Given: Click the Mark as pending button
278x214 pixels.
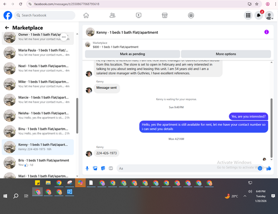Looking at the screenshot, I should click(x=132, y=54).
